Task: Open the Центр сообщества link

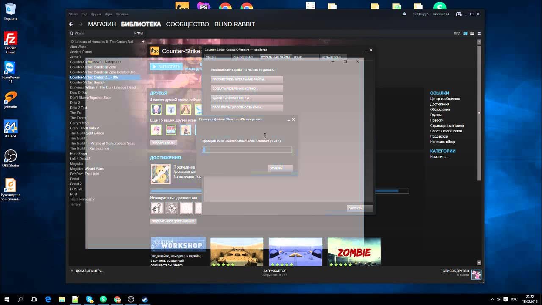Action: click(x=445, y=99)
